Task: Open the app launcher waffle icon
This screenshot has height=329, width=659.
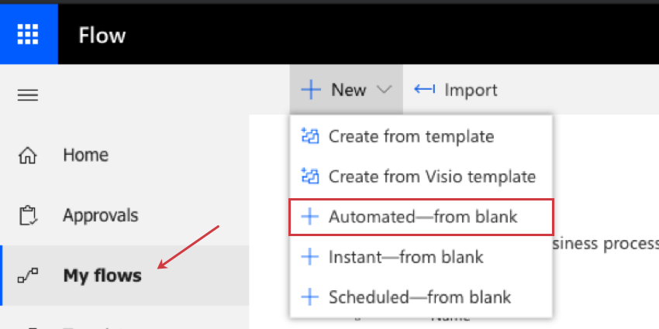Action: (28, 35)
